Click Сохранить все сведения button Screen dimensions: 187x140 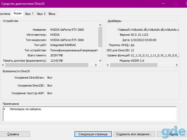[x=134, y=134]
